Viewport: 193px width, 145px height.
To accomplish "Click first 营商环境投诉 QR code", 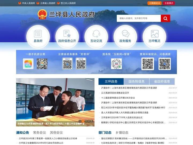I will click(148, 64).
